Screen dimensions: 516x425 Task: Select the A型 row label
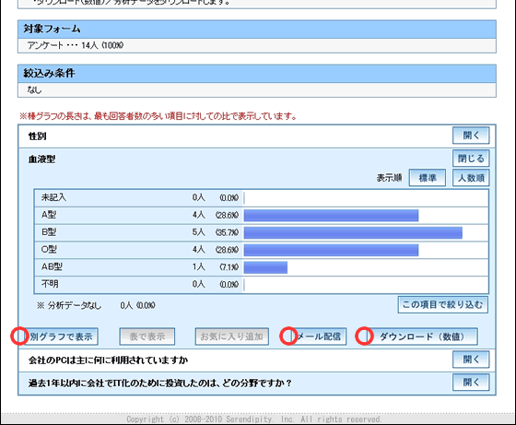pos(49,215)
